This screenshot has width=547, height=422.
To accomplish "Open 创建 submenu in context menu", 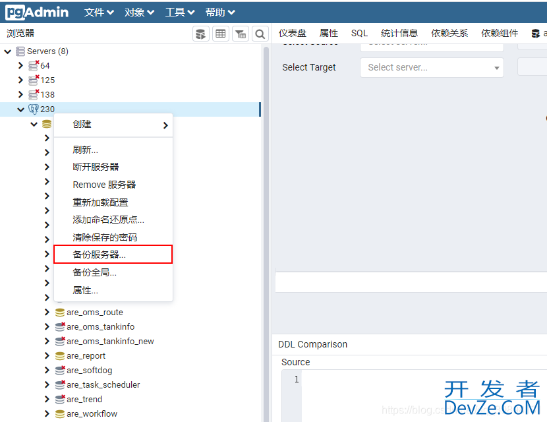I will [113, 125].
